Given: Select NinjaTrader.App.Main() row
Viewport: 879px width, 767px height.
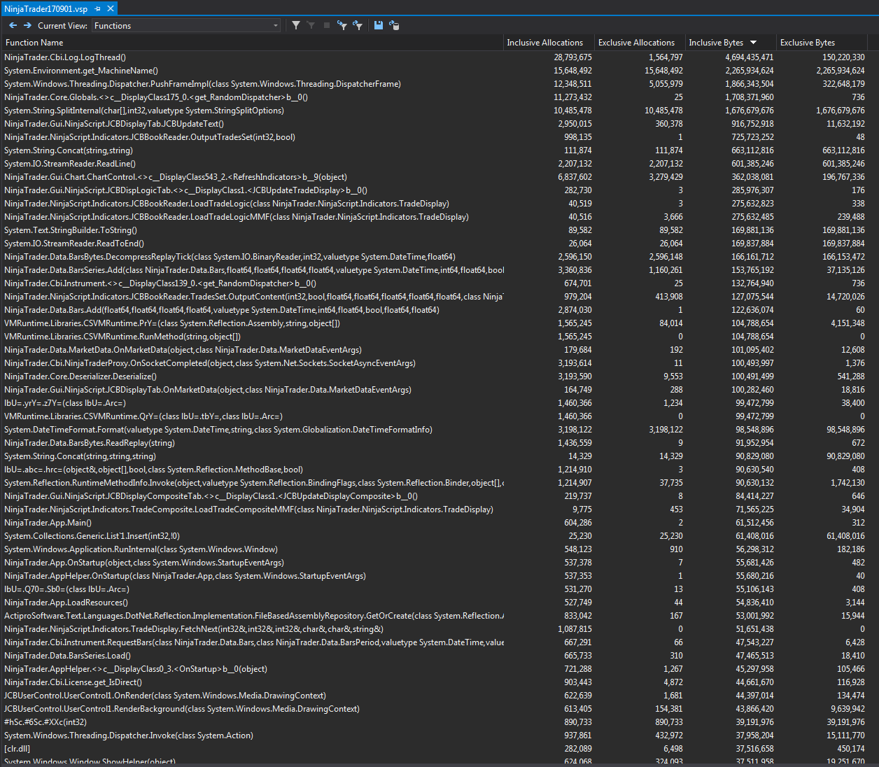Looking at the screenshot, I should pos(434,523).
